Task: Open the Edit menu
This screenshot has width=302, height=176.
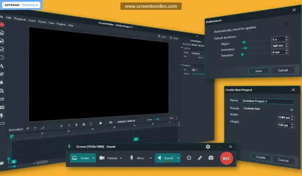Action: coord(9,17)
